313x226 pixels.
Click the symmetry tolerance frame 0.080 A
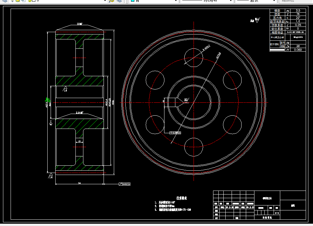coord(175,133)
